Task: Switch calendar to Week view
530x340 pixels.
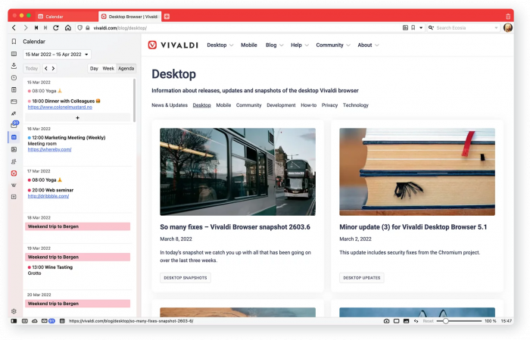Action: tap(108, 68)
